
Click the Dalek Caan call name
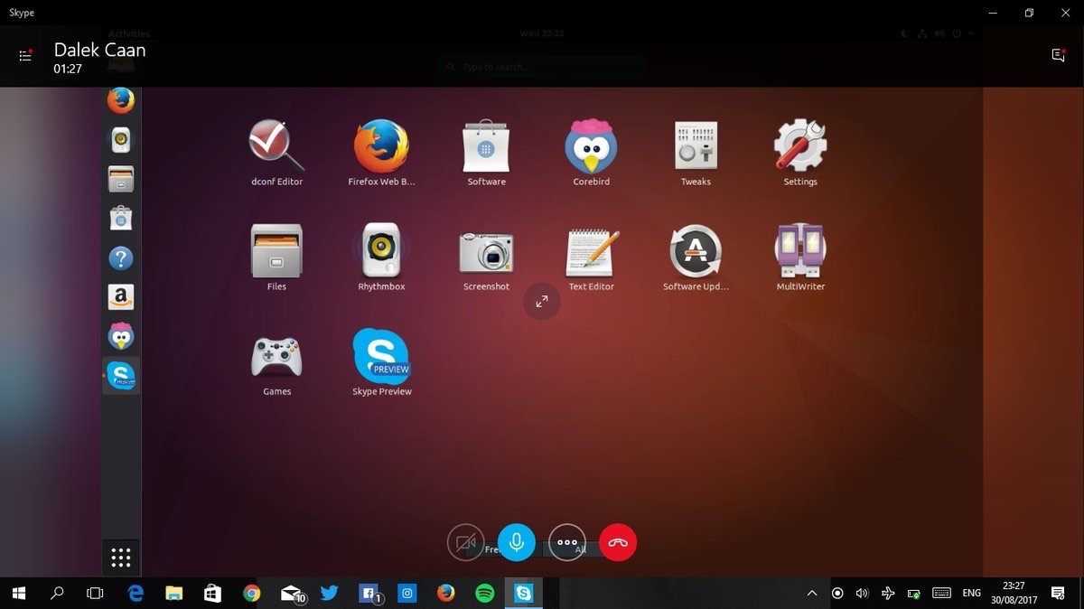[99, 50]
